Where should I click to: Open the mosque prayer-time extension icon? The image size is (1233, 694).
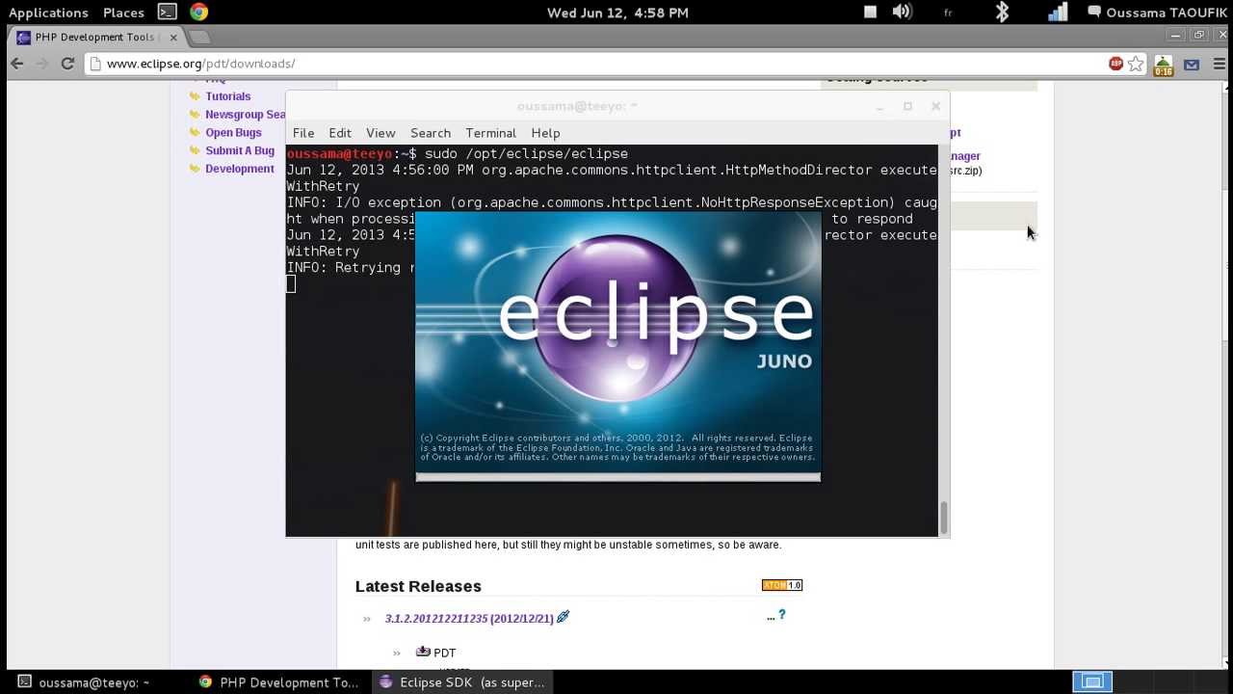click(x=1164, y=65)
